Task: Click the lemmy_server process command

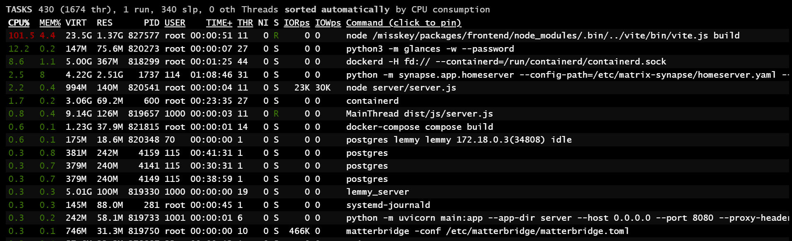Action: 377,192
